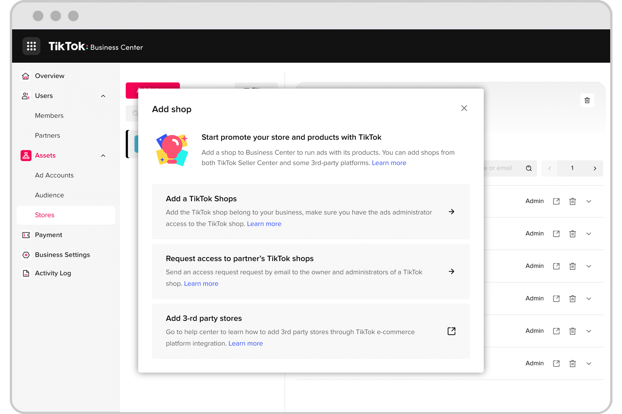The height and width of the screenshot is (414, 622).
Task: Close the Add shop modal
Action: tap(464, 108)
